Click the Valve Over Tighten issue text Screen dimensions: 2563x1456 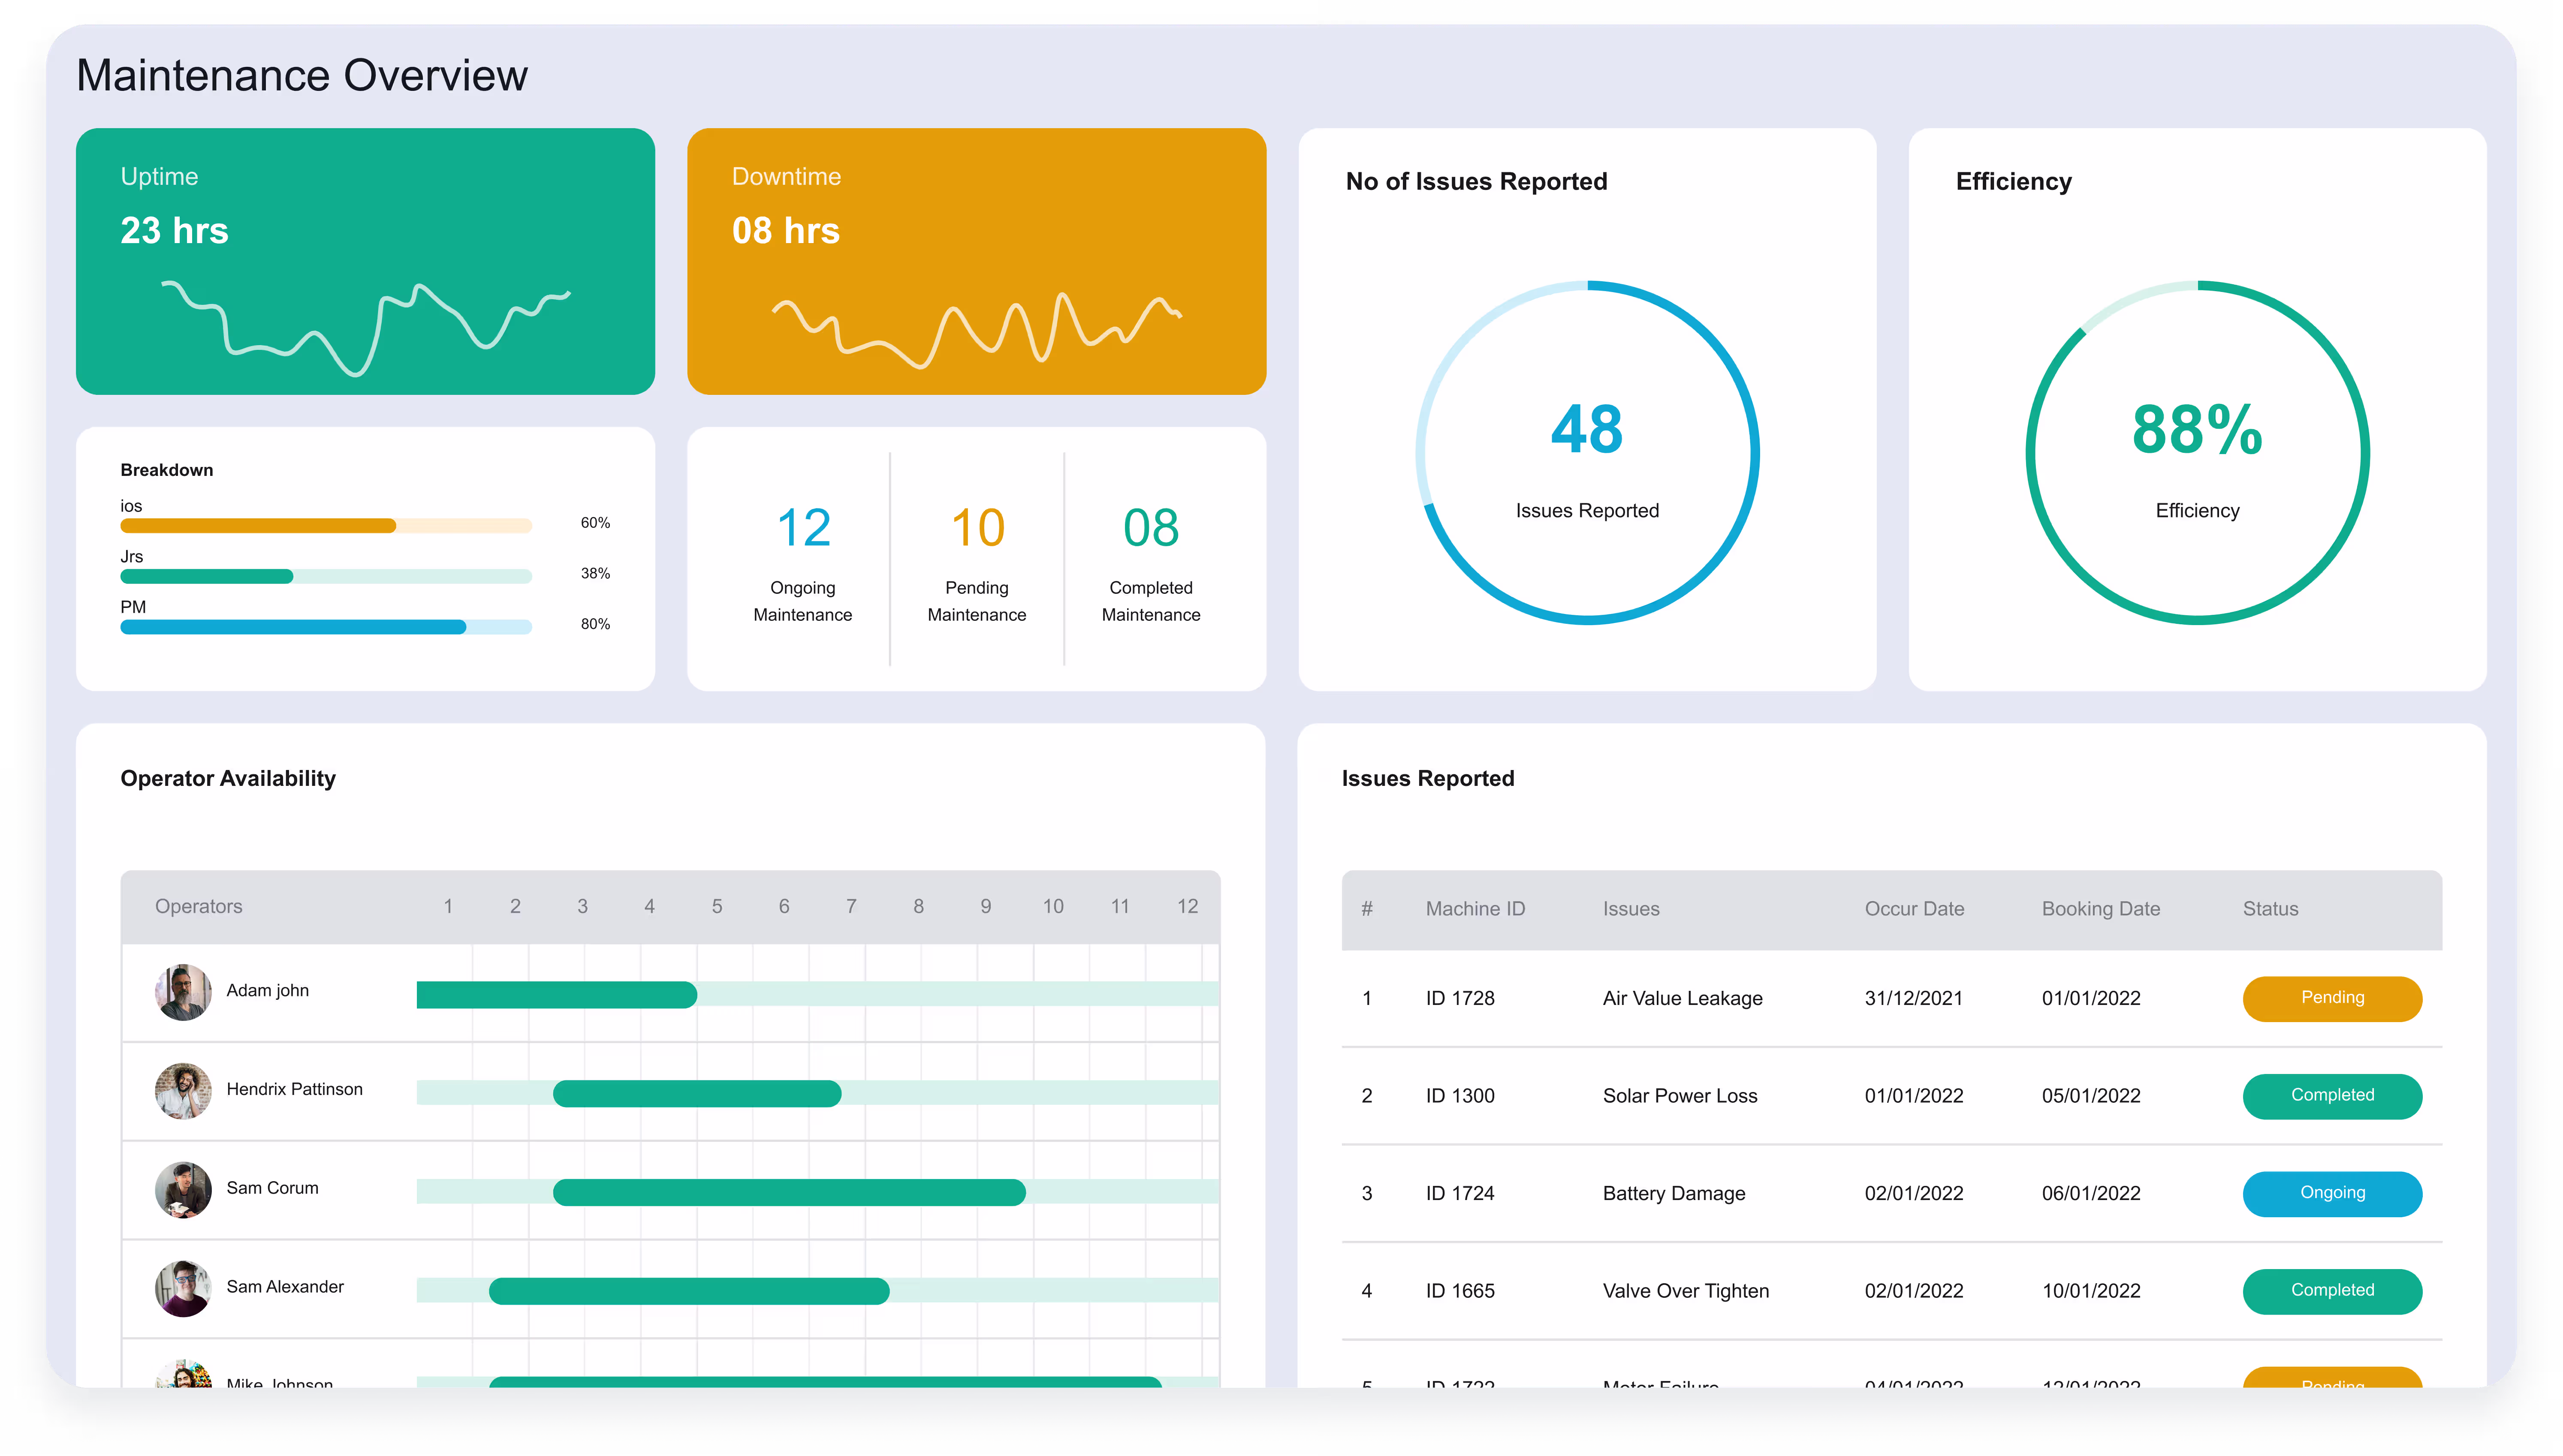(x=1686, y=1291)
